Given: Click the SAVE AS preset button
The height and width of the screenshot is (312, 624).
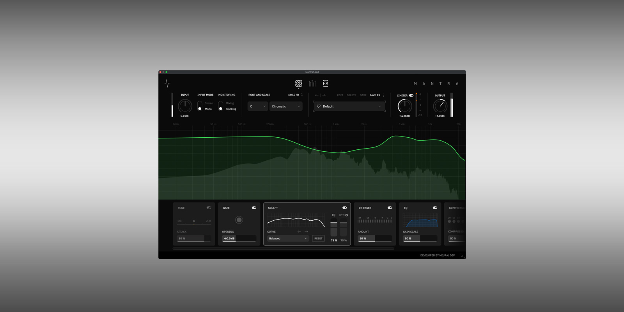Looking at the screenshot, I should [x=375, y=95].
